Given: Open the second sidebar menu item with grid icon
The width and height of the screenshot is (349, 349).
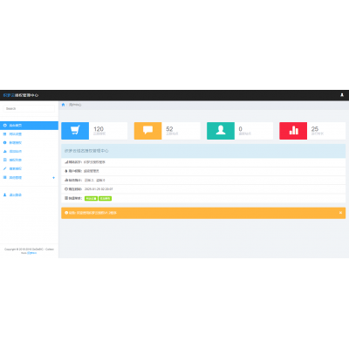Looking at the screenshot, I should [29, 134].
